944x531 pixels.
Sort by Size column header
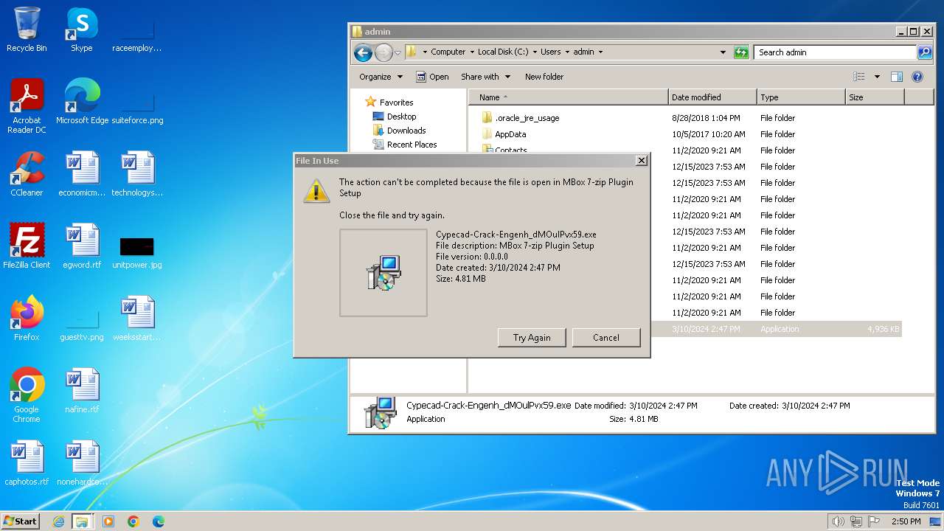click(x=875, y=97)
